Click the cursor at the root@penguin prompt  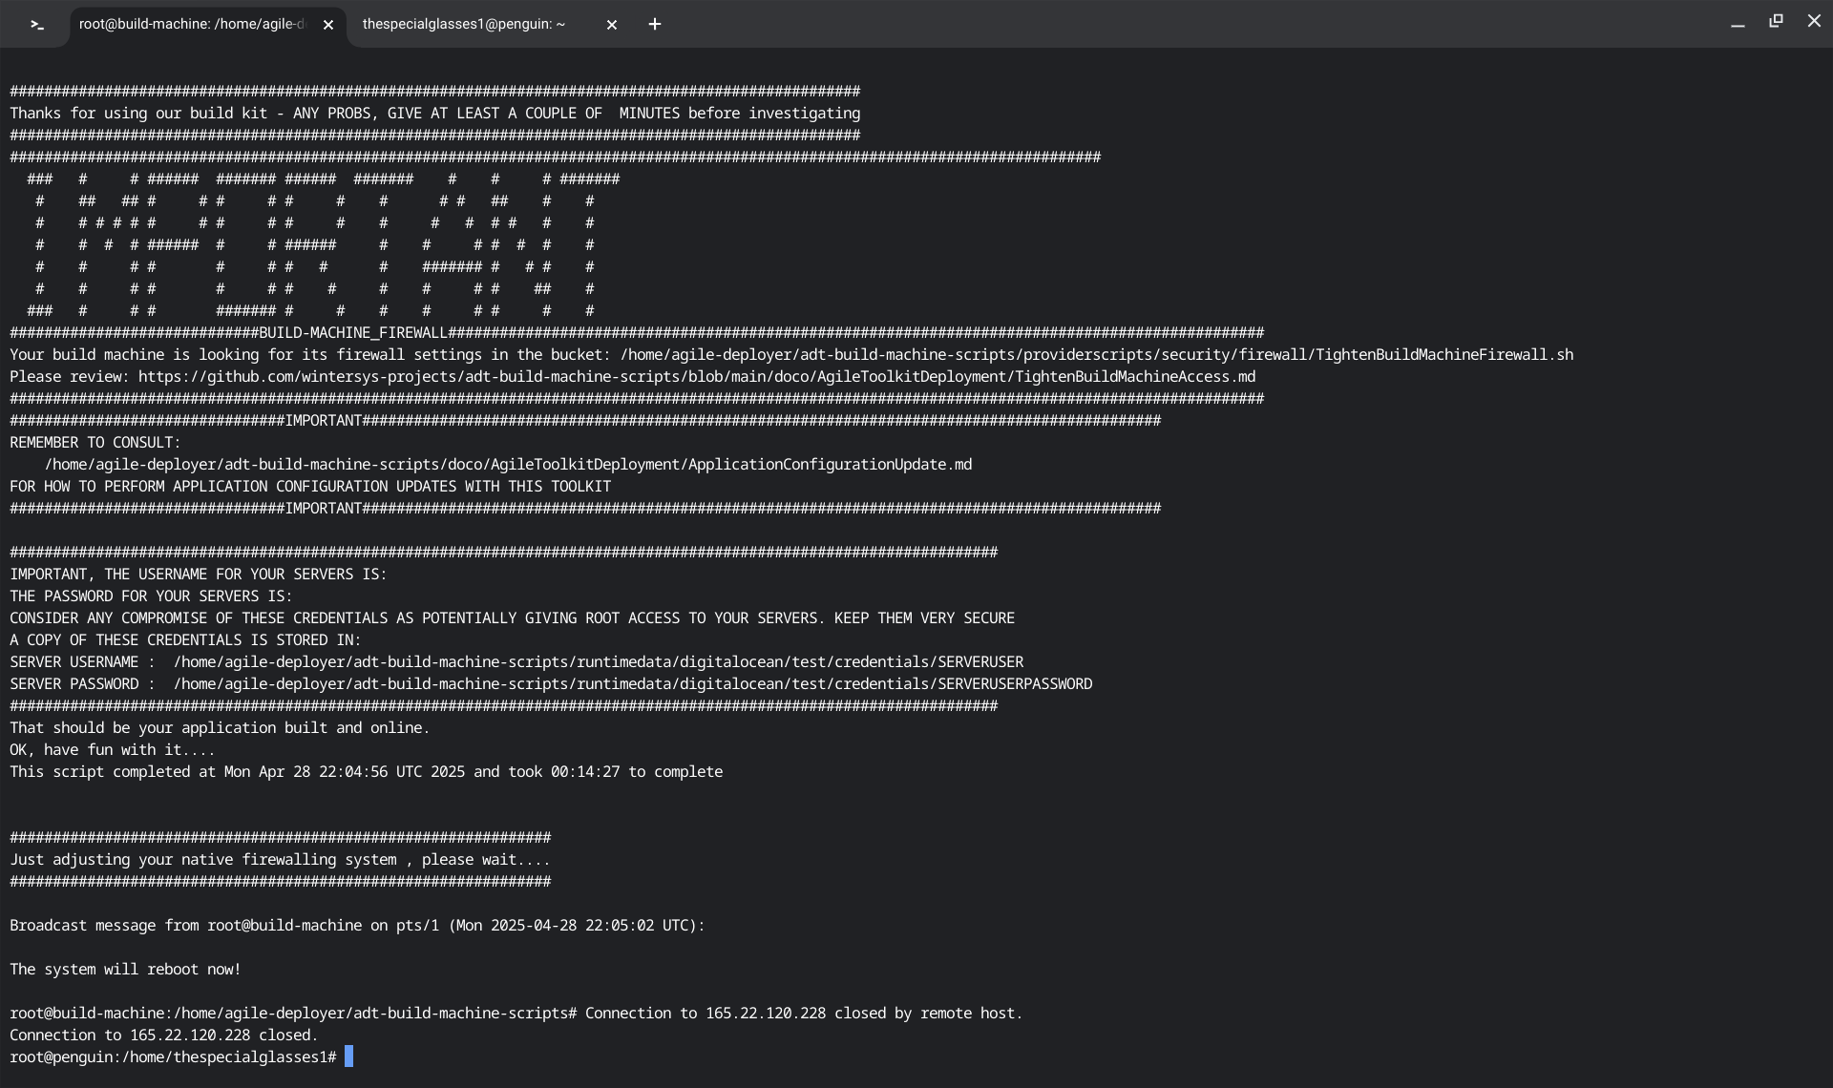pos(349,1057)
